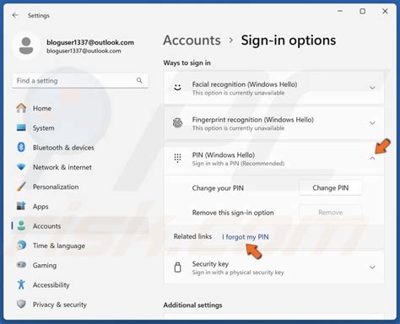Click the PIN keypad dots icon
Image resolution: width=400 pixels, height=324 pixels.
pos(177,159)
